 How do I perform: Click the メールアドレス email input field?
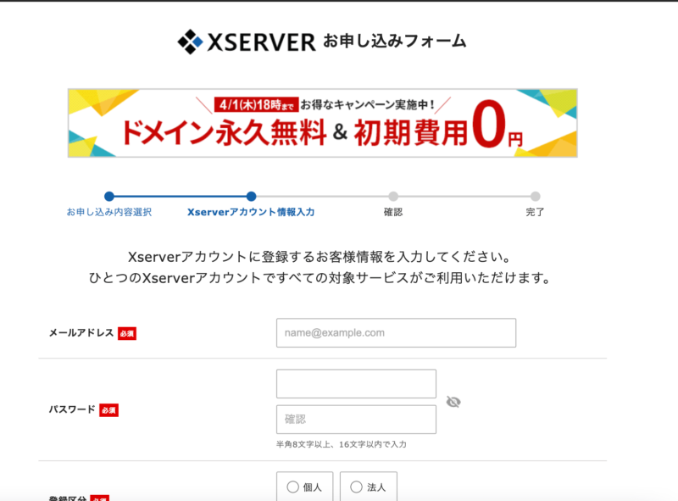(396, 332)
